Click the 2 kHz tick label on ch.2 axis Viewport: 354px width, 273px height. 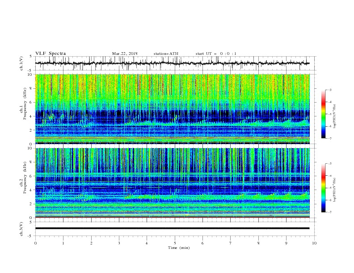pyautogui.click(x=31, y=204)
